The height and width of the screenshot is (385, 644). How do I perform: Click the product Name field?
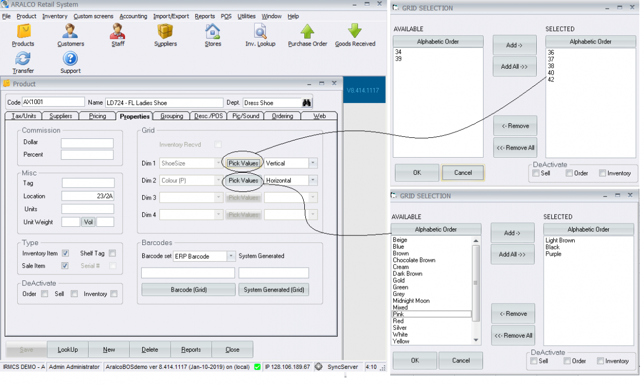[164, 103]
